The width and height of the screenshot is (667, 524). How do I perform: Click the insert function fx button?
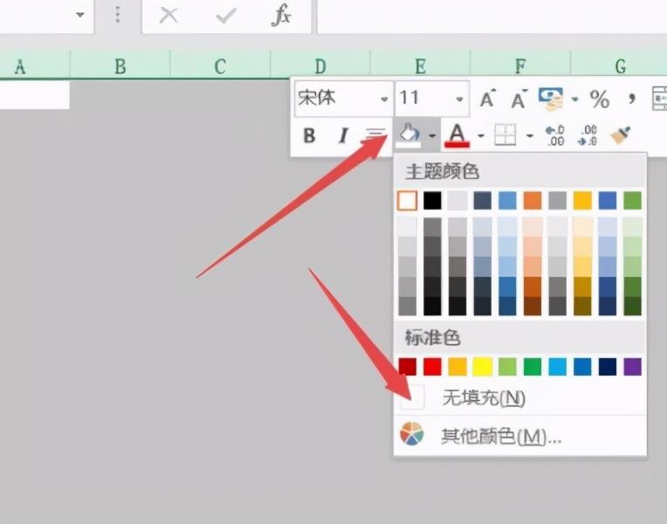pyautogui.click(x=281, y=16)
